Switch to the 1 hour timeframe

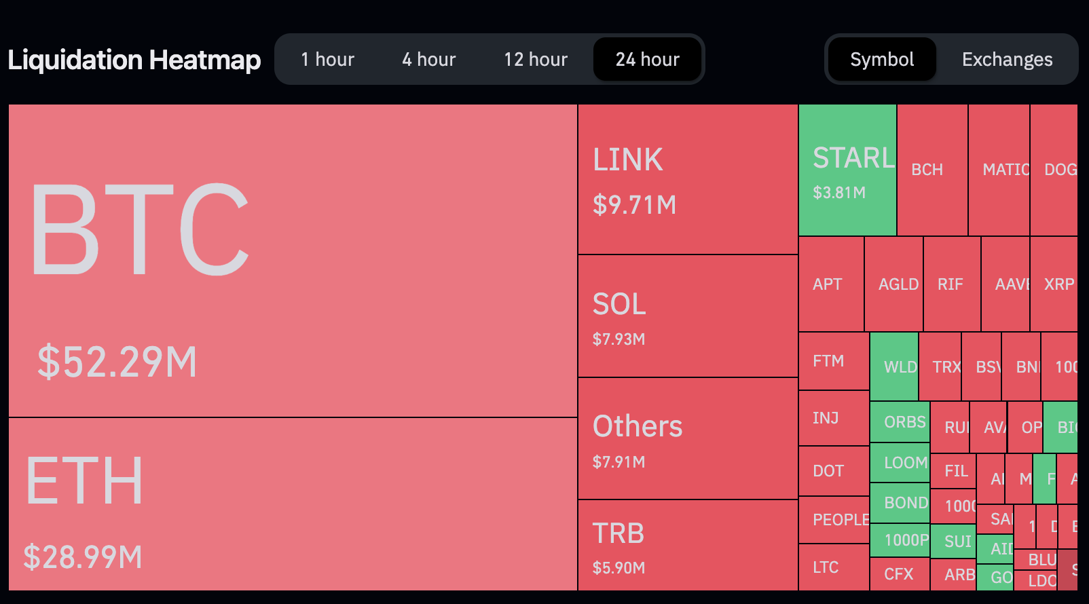pyautogui.click(x=328, y=59)
